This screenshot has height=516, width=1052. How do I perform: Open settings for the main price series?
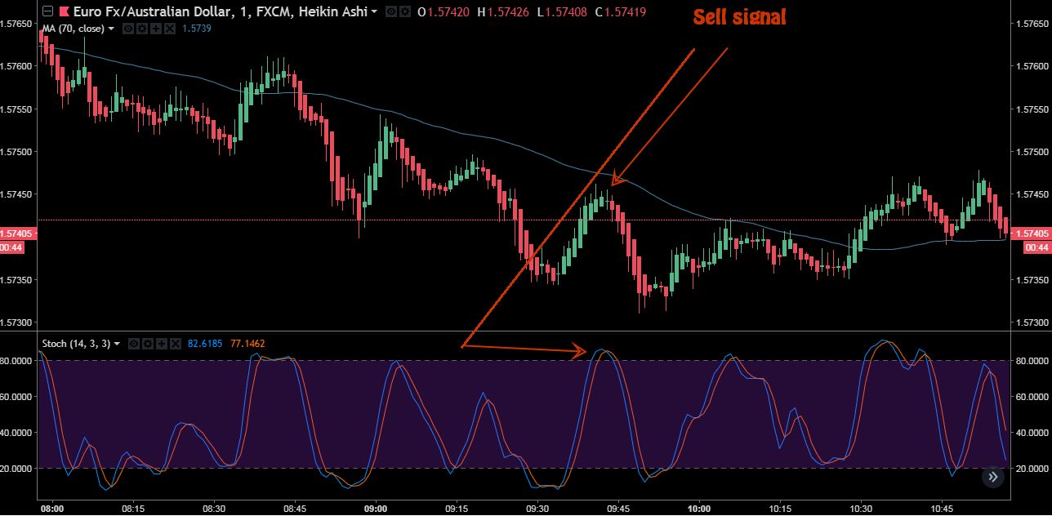pyautogui.click(x=404, y=11)
